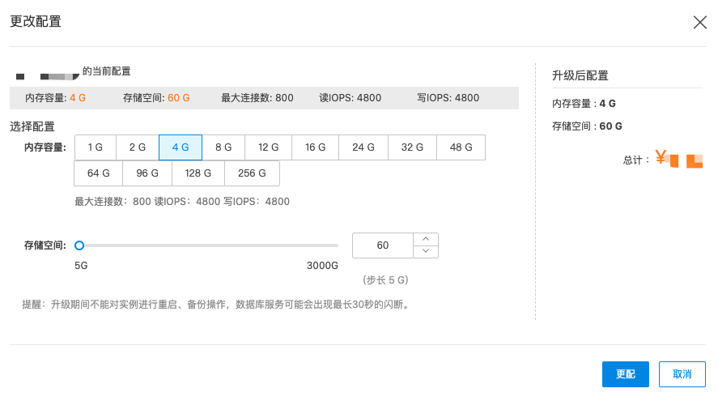Increase storage with the up arrow
Viewport: 718px width, 397px height.
click(x=426, y=239)
